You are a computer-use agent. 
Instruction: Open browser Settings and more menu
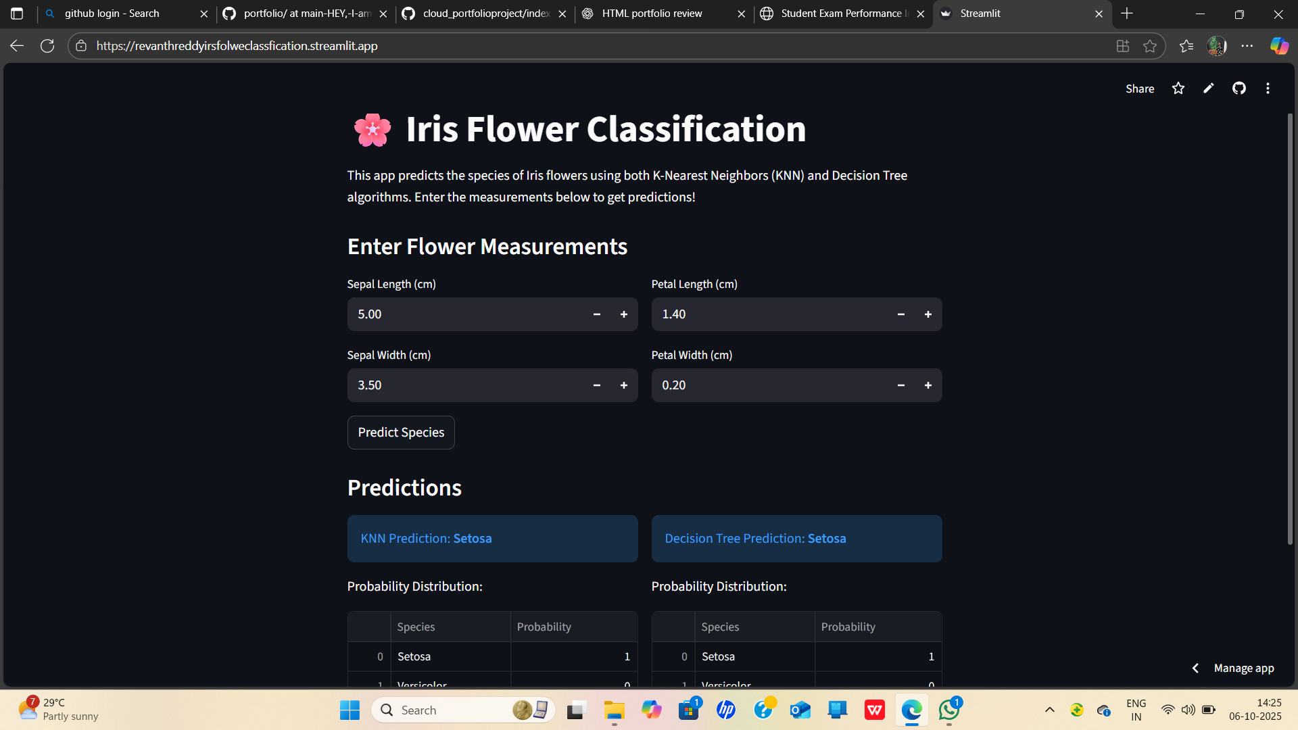[1247, 46]
